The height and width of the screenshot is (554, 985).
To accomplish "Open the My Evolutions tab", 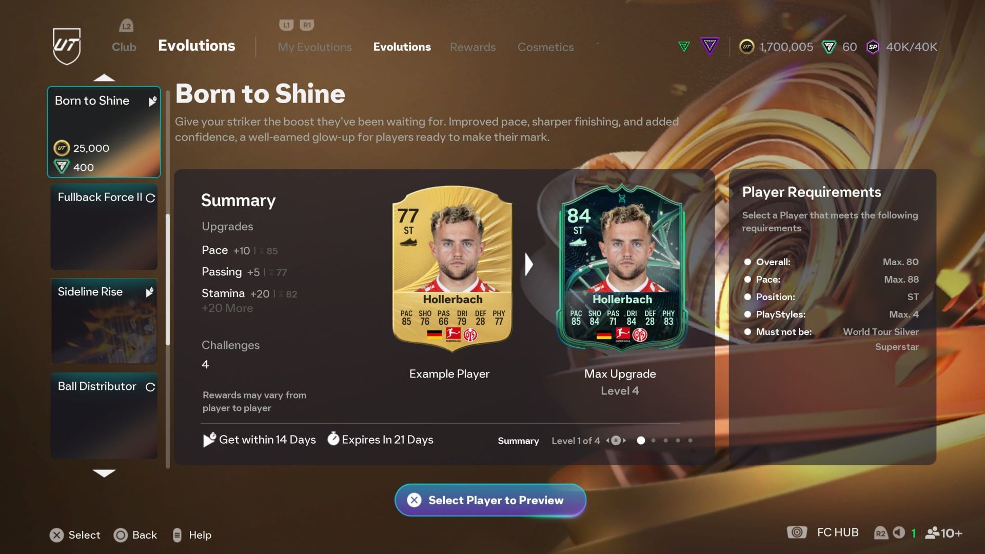I will pos(314,47).
